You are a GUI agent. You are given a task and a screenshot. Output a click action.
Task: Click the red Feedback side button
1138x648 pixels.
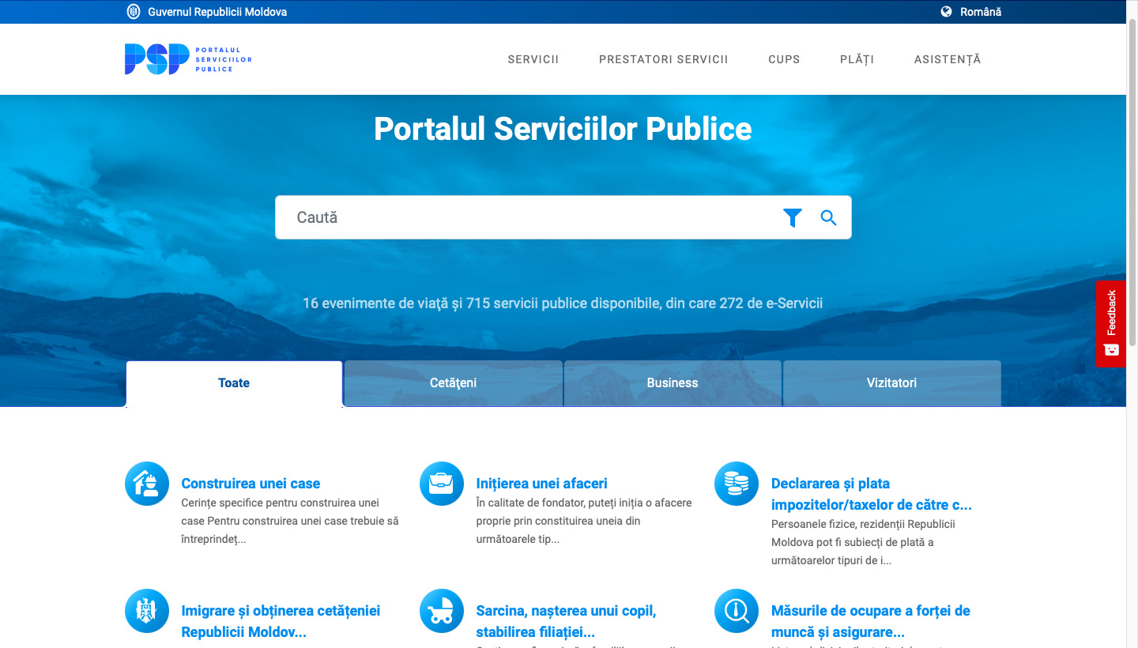coord(1111,323)
